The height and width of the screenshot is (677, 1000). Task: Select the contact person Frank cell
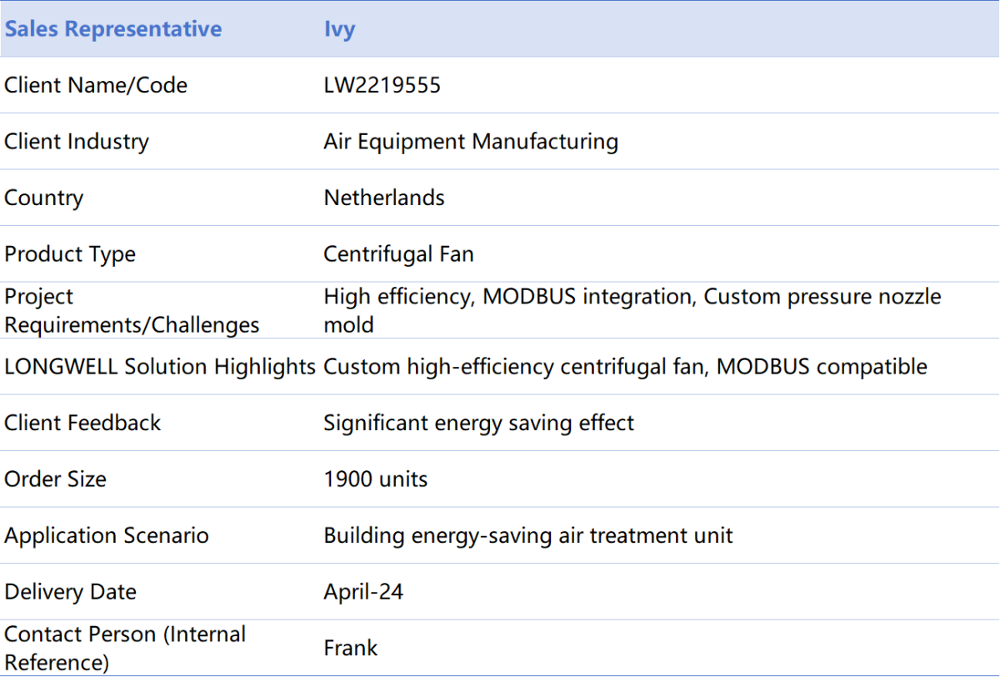click(x=351, y=648)
